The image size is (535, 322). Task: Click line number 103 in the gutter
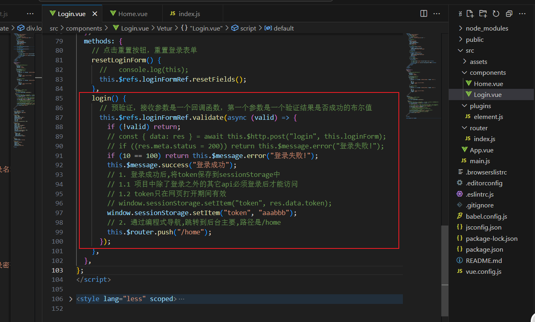point(57,270)
